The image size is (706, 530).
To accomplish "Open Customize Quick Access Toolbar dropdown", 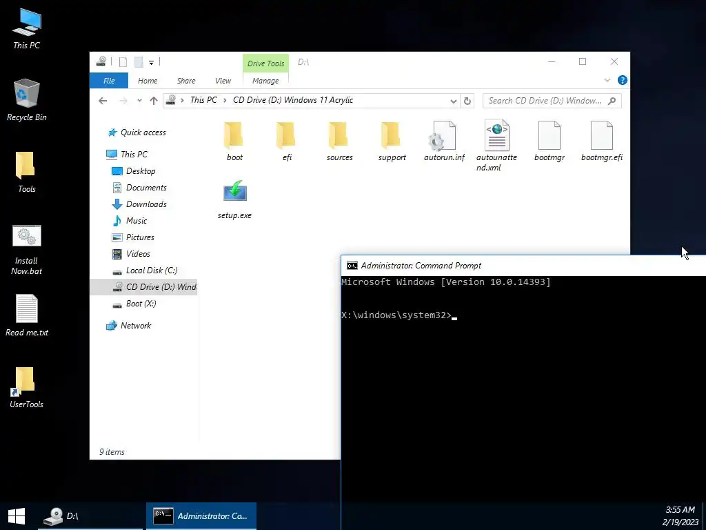I will coord(152,63).
